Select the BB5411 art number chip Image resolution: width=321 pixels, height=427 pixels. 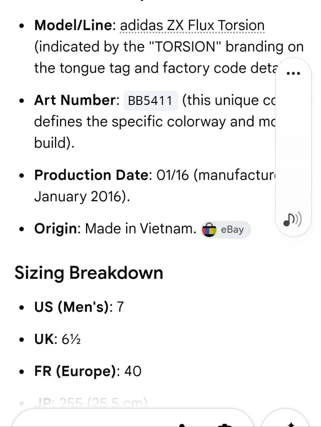[151, 101]
